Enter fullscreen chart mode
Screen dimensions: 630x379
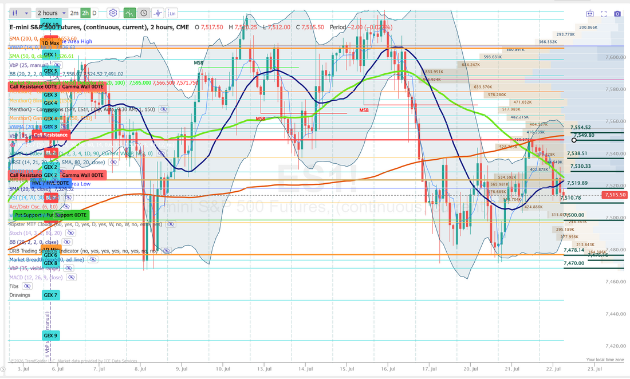coord(604,14)
